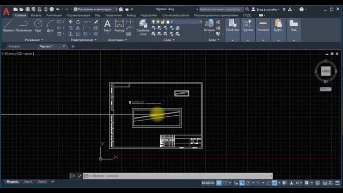Select the Mirror tool
Image resolution: width=343 pixels, height=193 pixels.
tap(78, 28)
